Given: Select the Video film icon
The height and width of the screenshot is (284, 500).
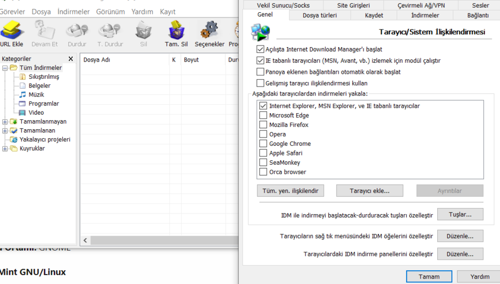Looking at the screenshot, I should point(22,113).
